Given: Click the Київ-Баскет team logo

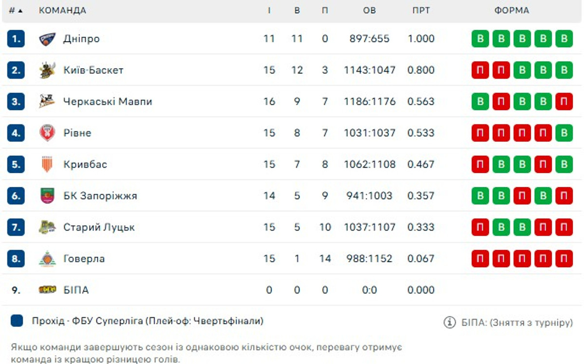Looking at the screenshot, I should coord(47,70).
